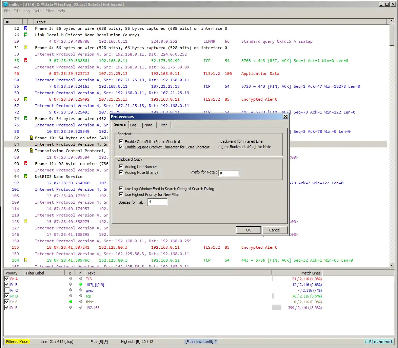
Task: Enable the Pri C filter checkbox
Action: pyautogui.click(x=7, y=290)
